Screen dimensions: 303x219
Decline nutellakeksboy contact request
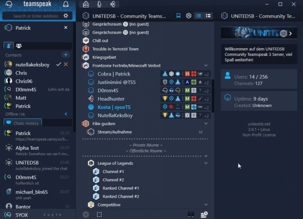pyautogui.click(x=66, y=64)
